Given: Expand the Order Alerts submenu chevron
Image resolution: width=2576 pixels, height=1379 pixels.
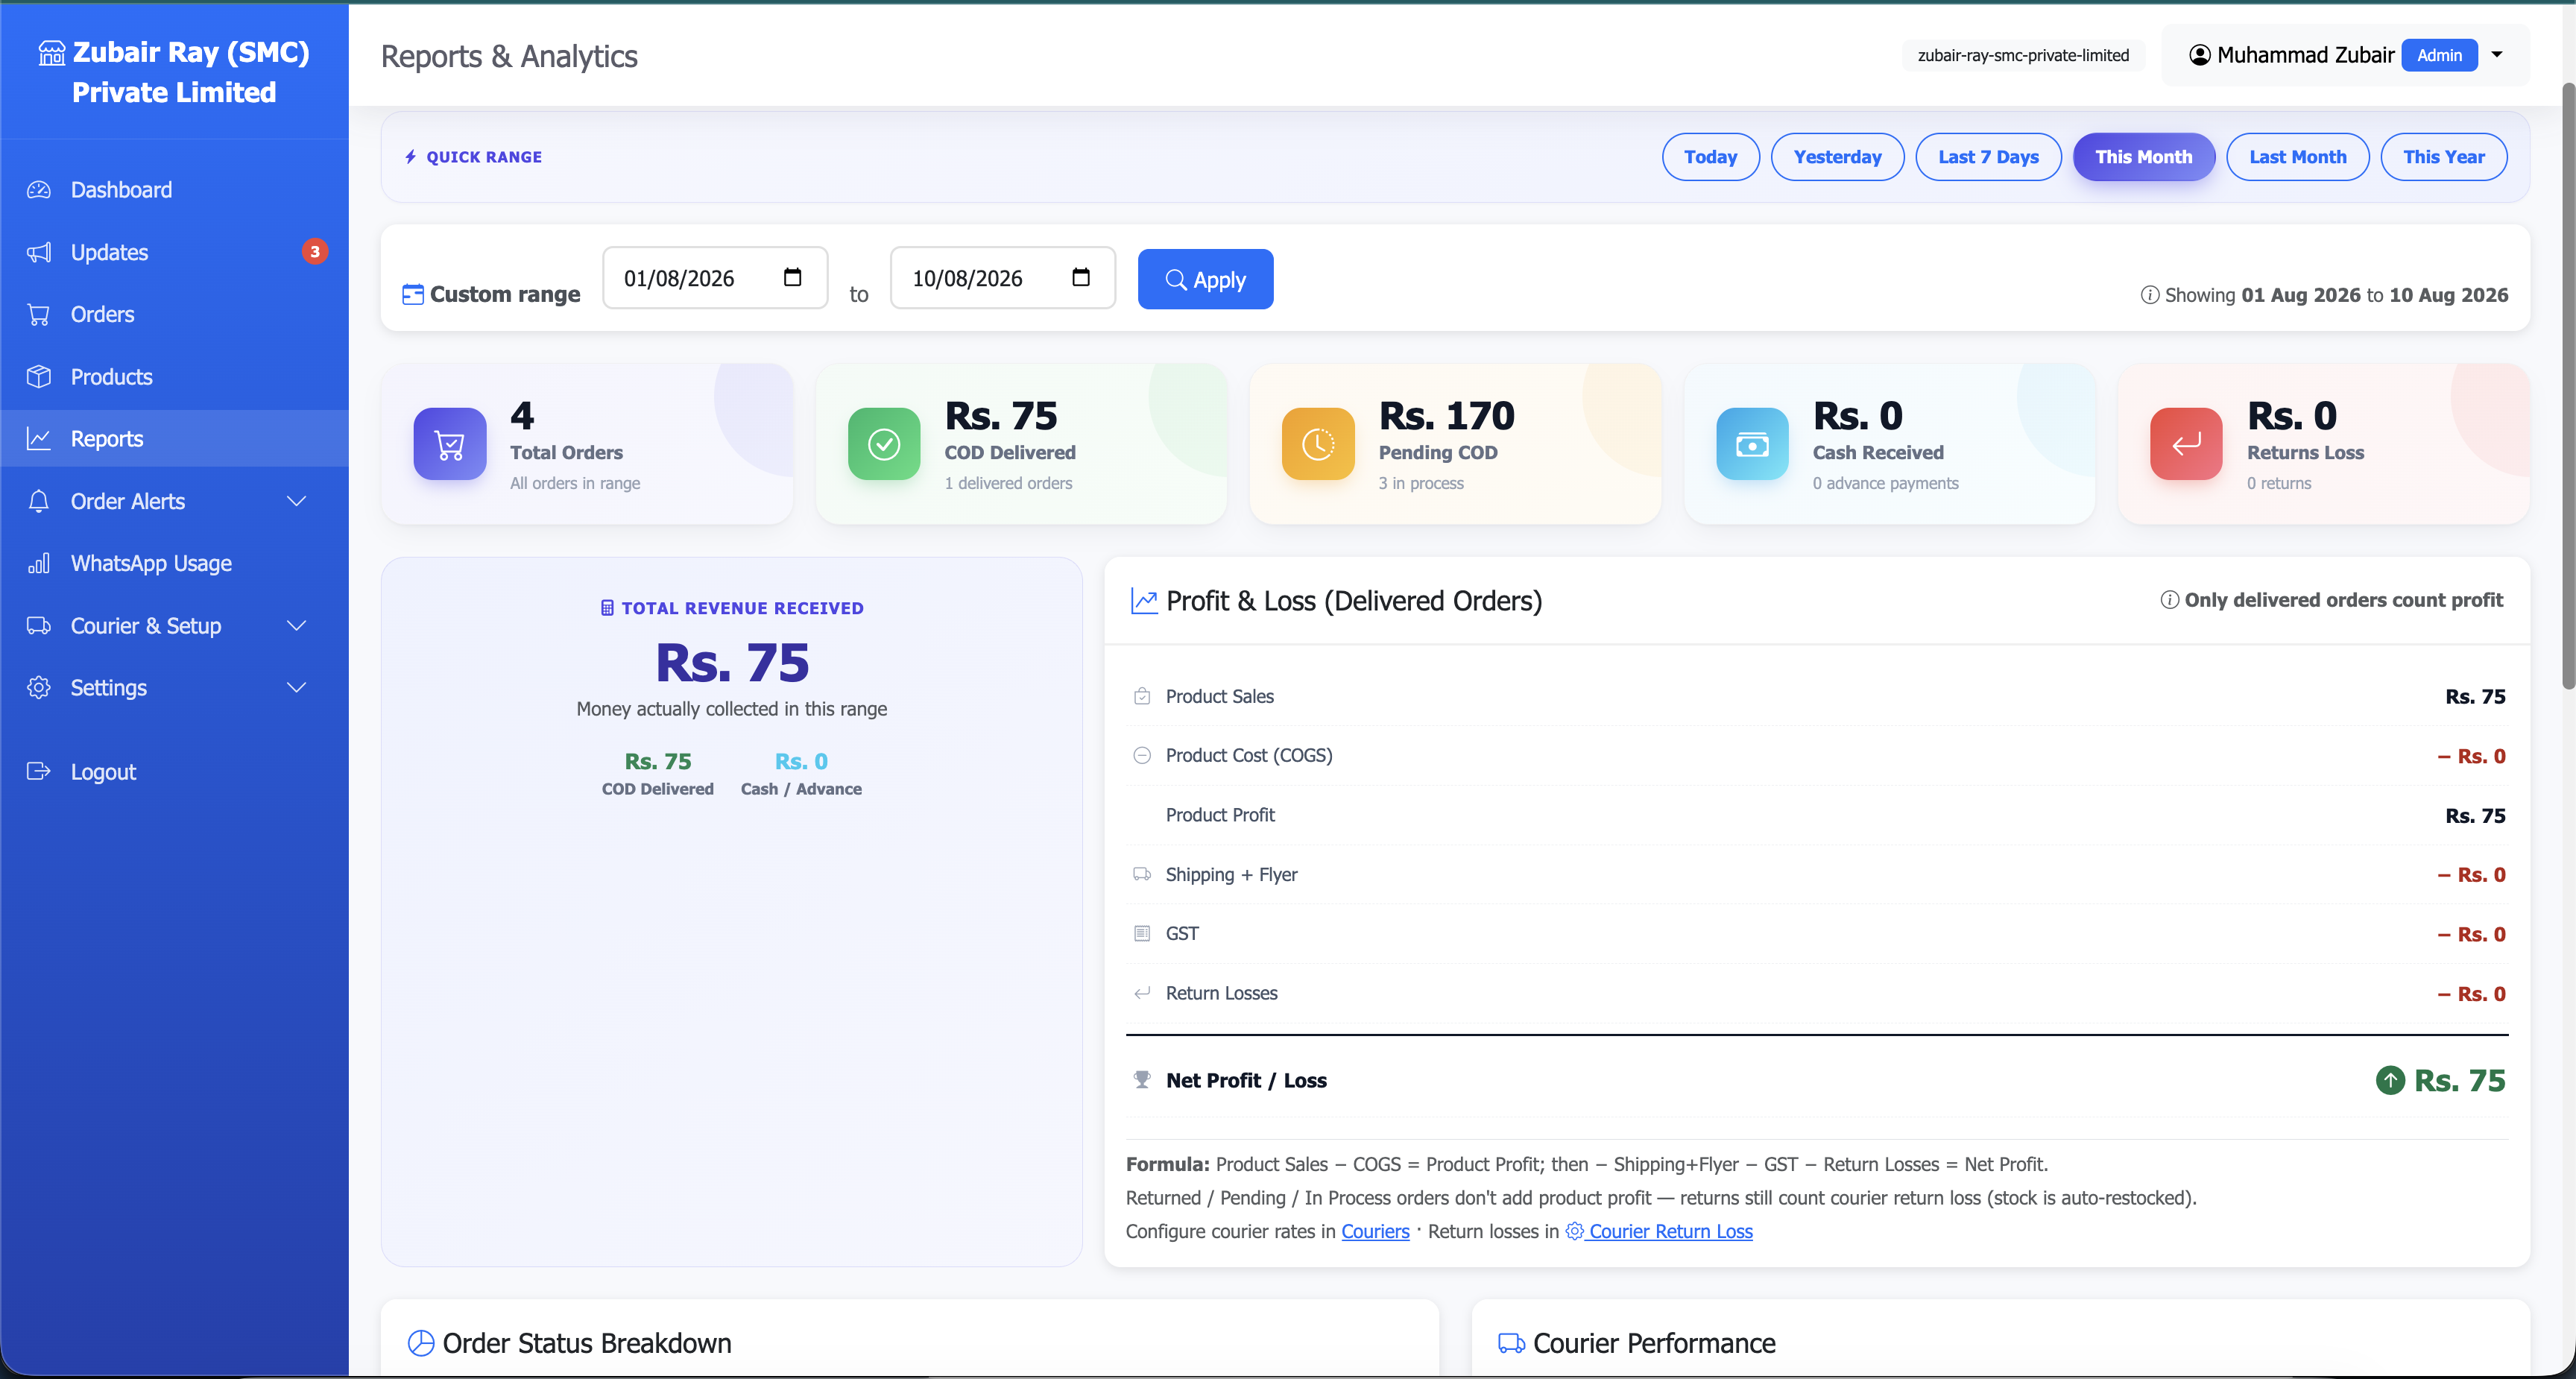Looking at the screenshot, I should [x=297, y=501].
